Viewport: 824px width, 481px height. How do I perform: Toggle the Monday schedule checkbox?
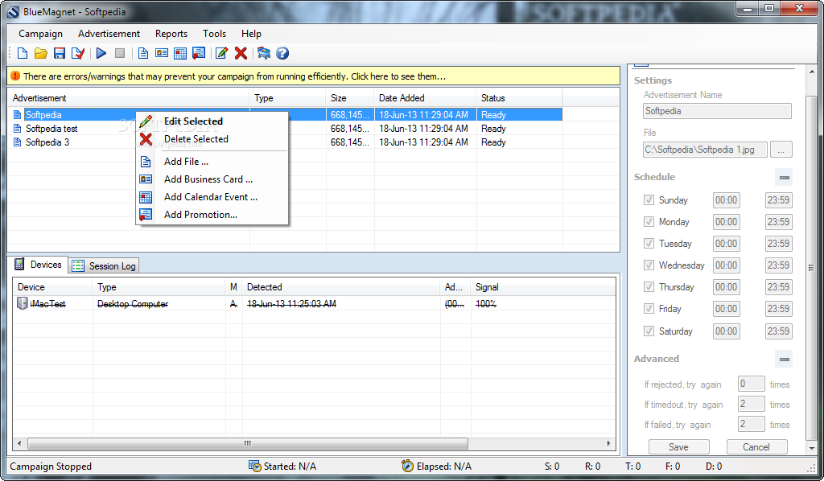[x=649, y=221]
